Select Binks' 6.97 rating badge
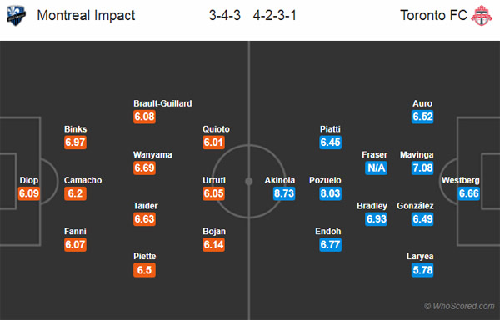The width and height of the screenshot is (500, 320). 75,142
